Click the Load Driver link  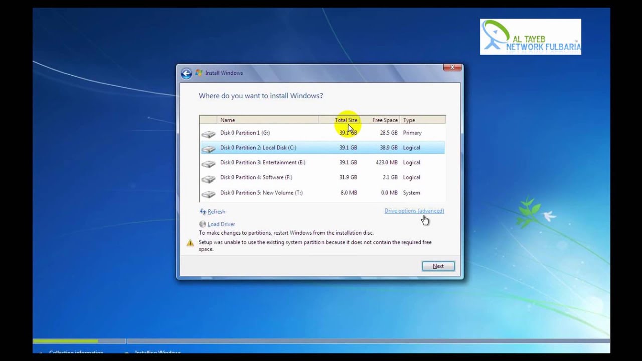pyautogui.click(x=221, y=224)
